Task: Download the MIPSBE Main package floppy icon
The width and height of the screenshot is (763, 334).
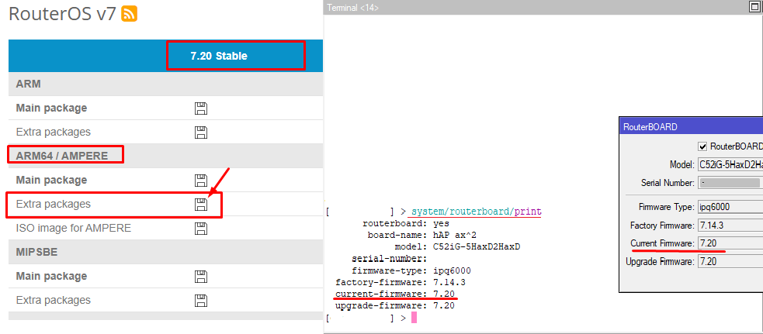Action: [200, 277]
